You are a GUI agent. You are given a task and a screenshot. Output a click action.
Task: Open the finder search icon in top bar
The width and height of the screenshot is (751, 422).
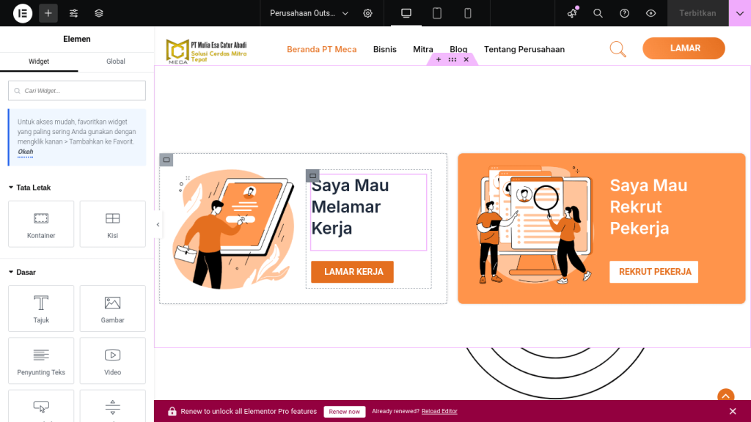[x=598, y=13]
